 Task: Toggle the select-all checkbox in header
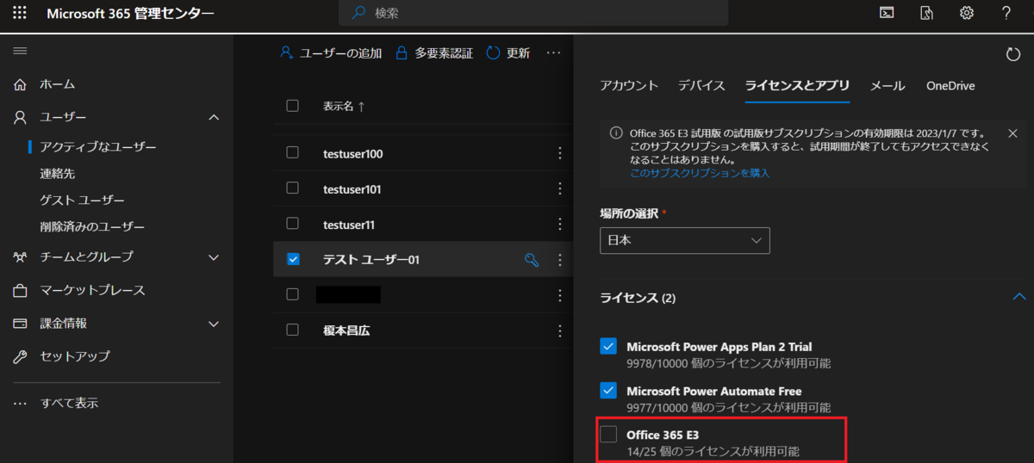[292, 106]
